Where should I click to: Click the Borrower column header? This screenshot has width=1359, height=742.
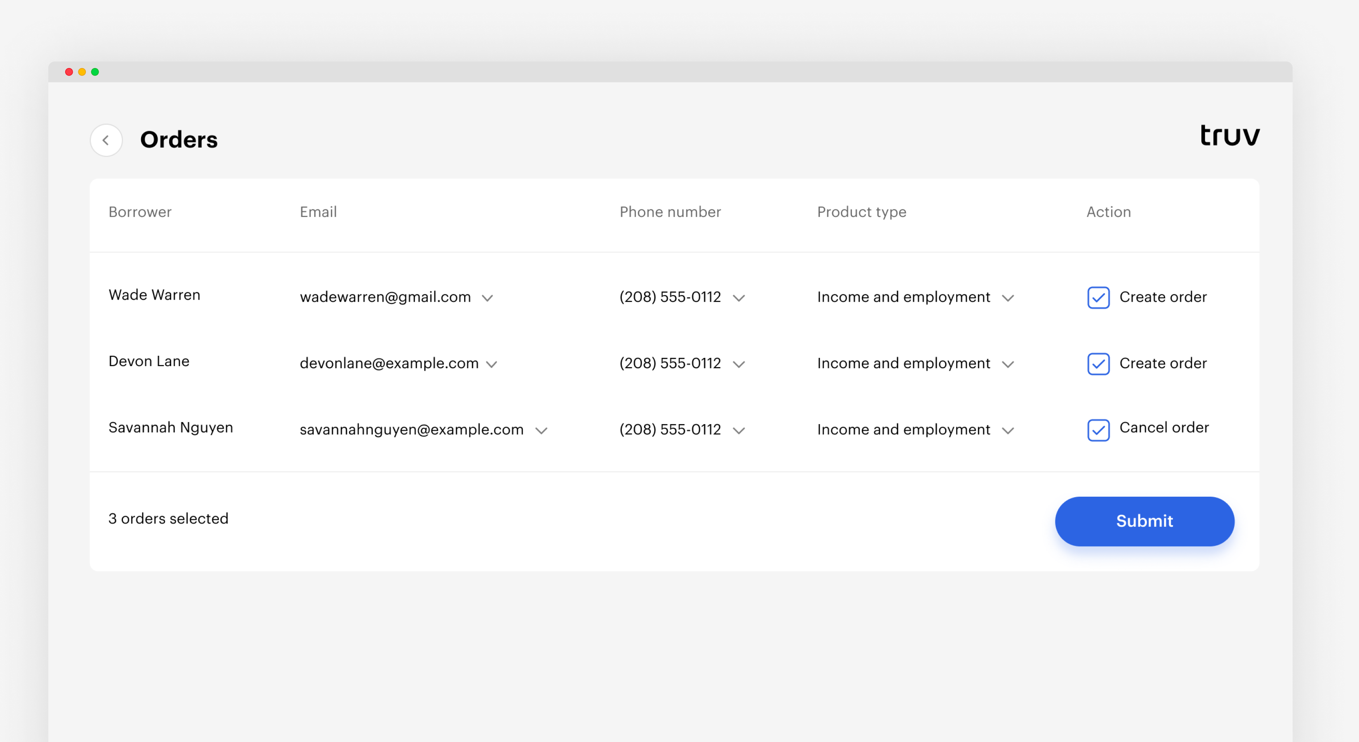tap(140, 212)
